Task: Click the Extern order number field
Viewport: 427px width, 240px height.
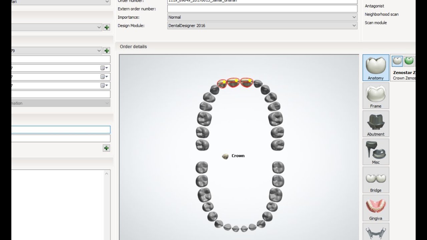Action: tap(262, 9)
